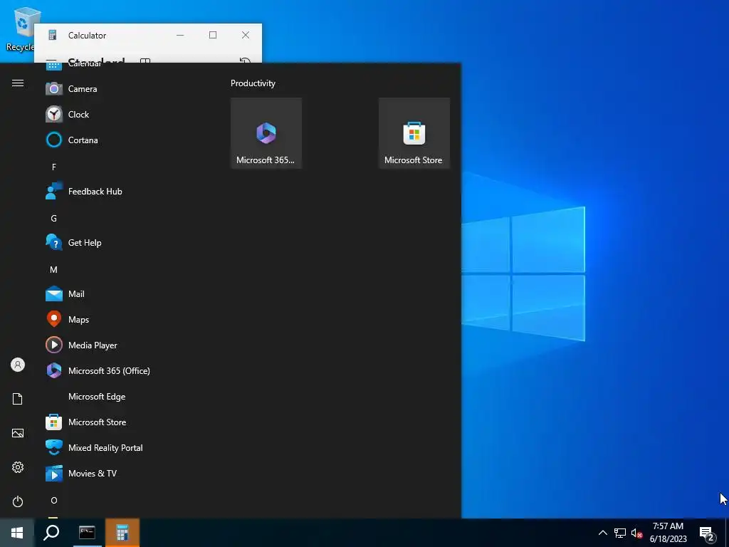729x547 pixels.
Task: Open the Maps app icon
Action: click(54, 320)
